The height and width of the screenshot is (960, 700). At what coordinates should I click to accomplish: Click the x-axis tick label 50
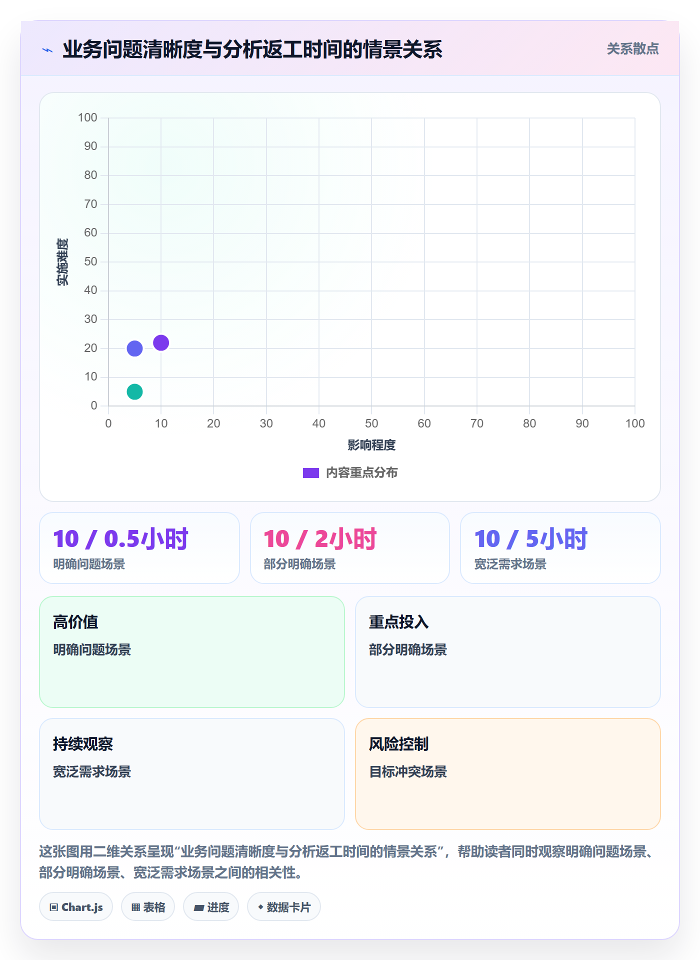371,423
